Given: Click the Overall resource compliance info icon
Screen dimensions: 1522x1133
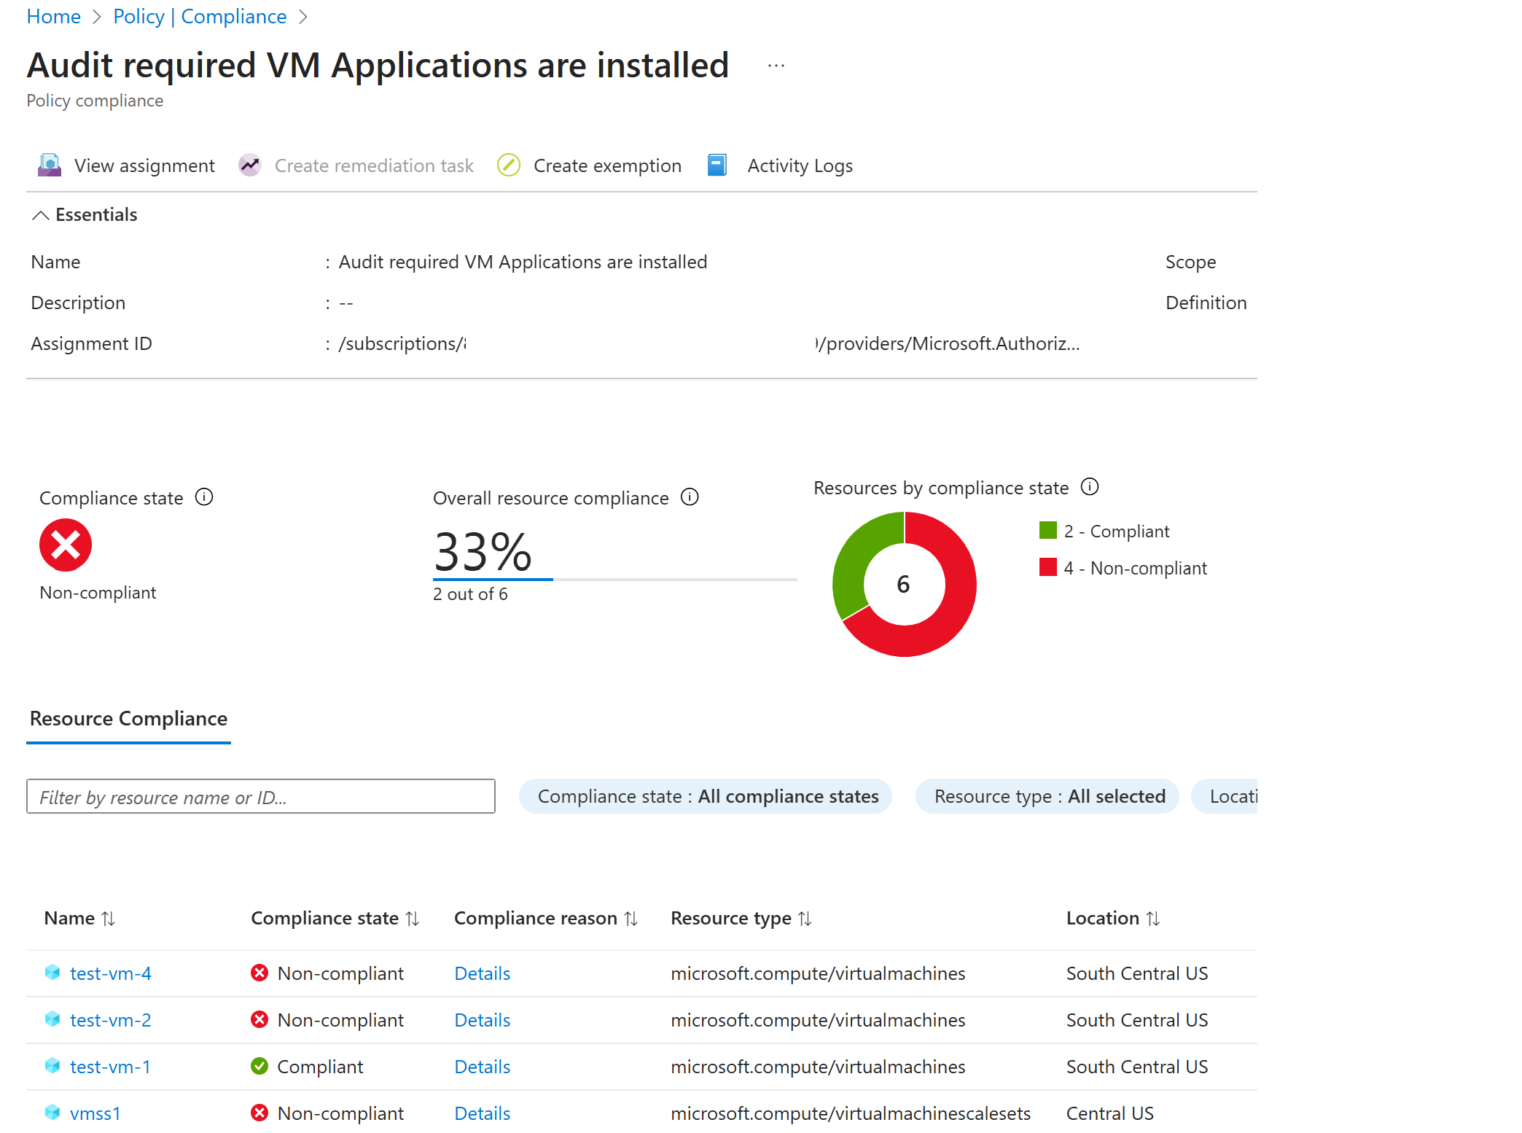Looking at the screenshot, I should click(690, 497).
